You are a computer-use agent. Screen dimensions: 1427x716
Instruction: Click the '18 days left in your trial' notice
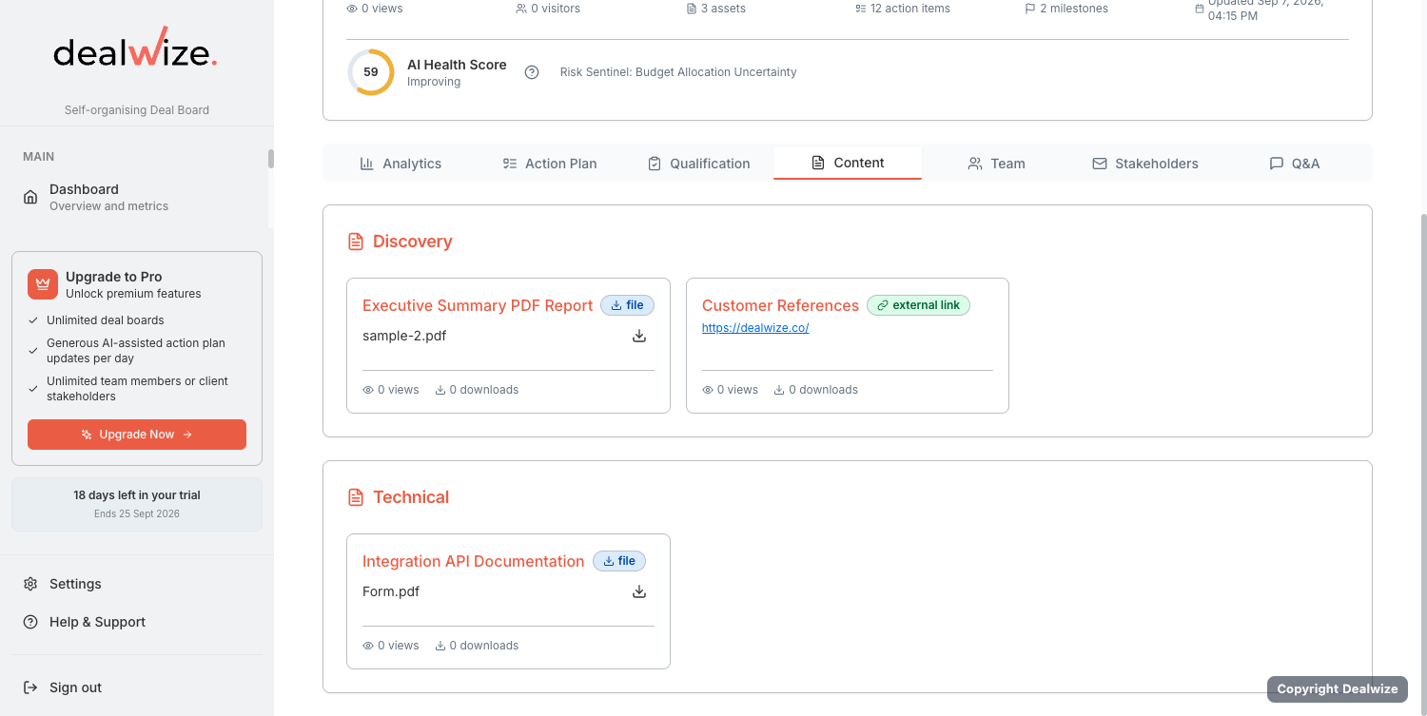137,504
